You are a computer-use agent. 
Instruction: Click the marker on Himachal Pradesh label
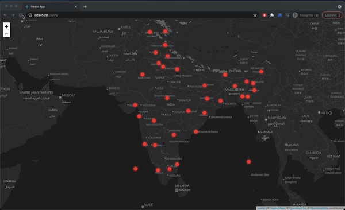(165, 45)
